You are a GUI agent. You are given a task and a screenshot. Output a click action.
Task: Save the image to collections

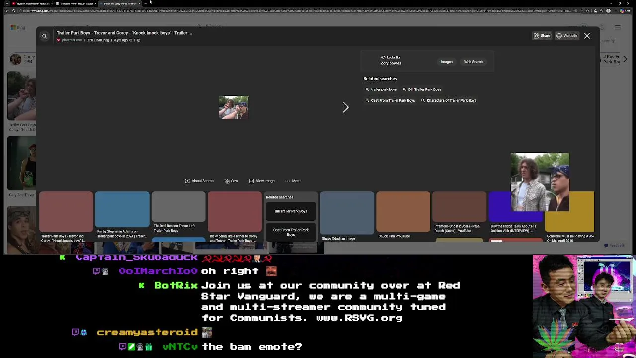pyautogui.click(x=232, y=181)
